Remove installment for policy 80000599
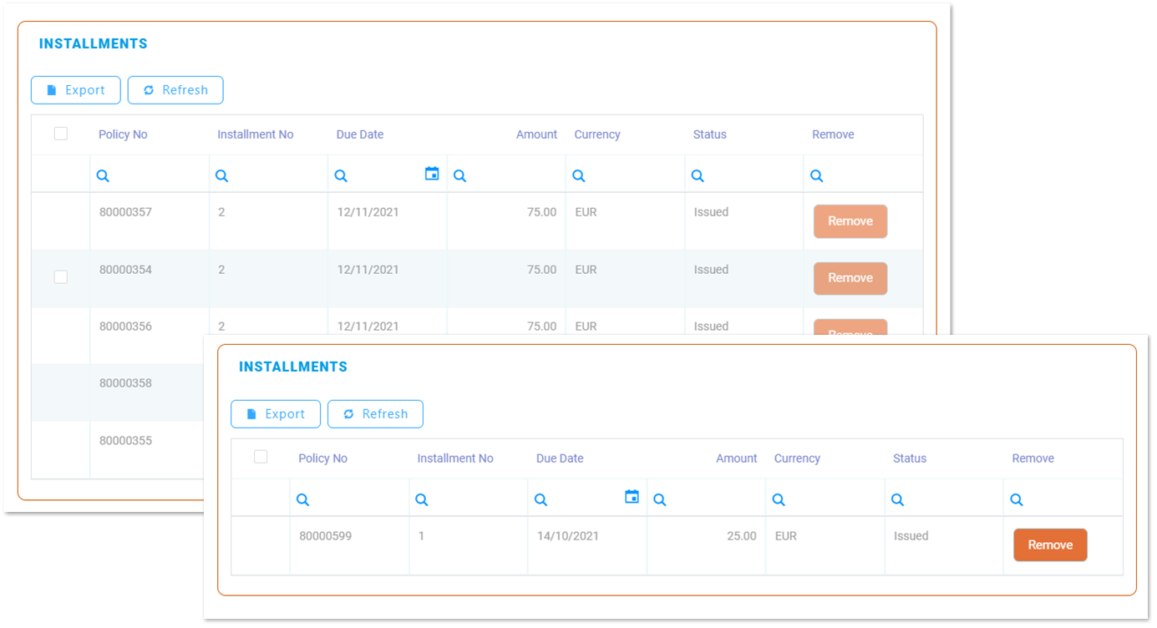 [x=1050, y=545]
